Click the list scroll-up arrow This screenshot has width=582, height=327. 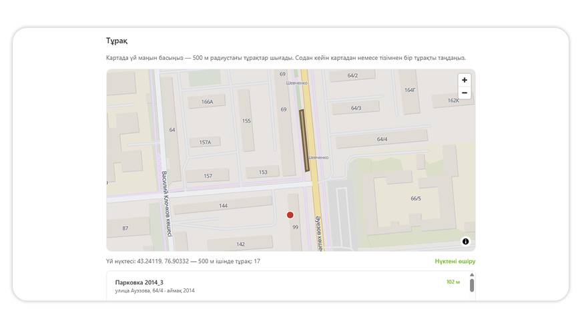coord(472,275)
